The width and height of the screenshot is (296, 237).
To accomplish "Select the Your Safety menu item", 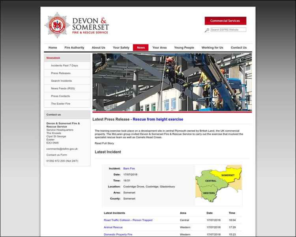I will (x=121, y=48).
